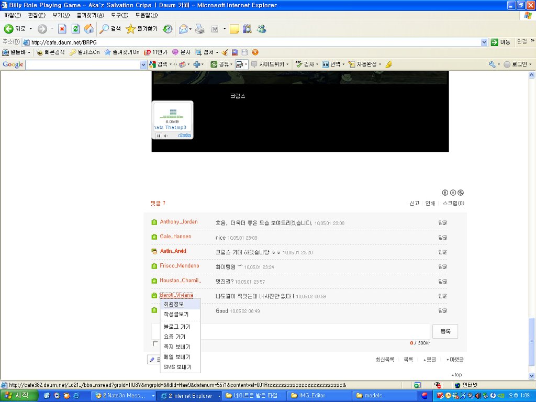Open the 파일(F) menu
536x402 pixels.
[13, 15]
